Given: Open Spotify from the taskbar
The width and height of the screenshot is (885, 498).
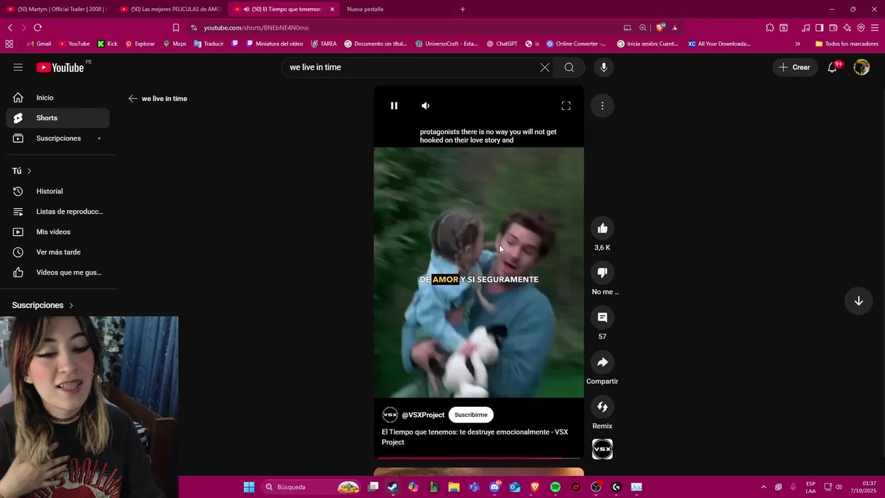Looking at the screenshot, I should click(555, 487).
